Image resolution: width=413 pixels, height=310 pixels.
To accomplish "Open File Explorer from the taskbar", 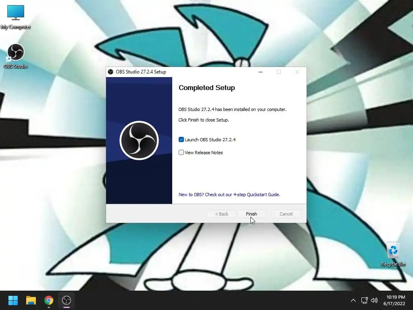I will pyautogui.click(x=31, y=300).
